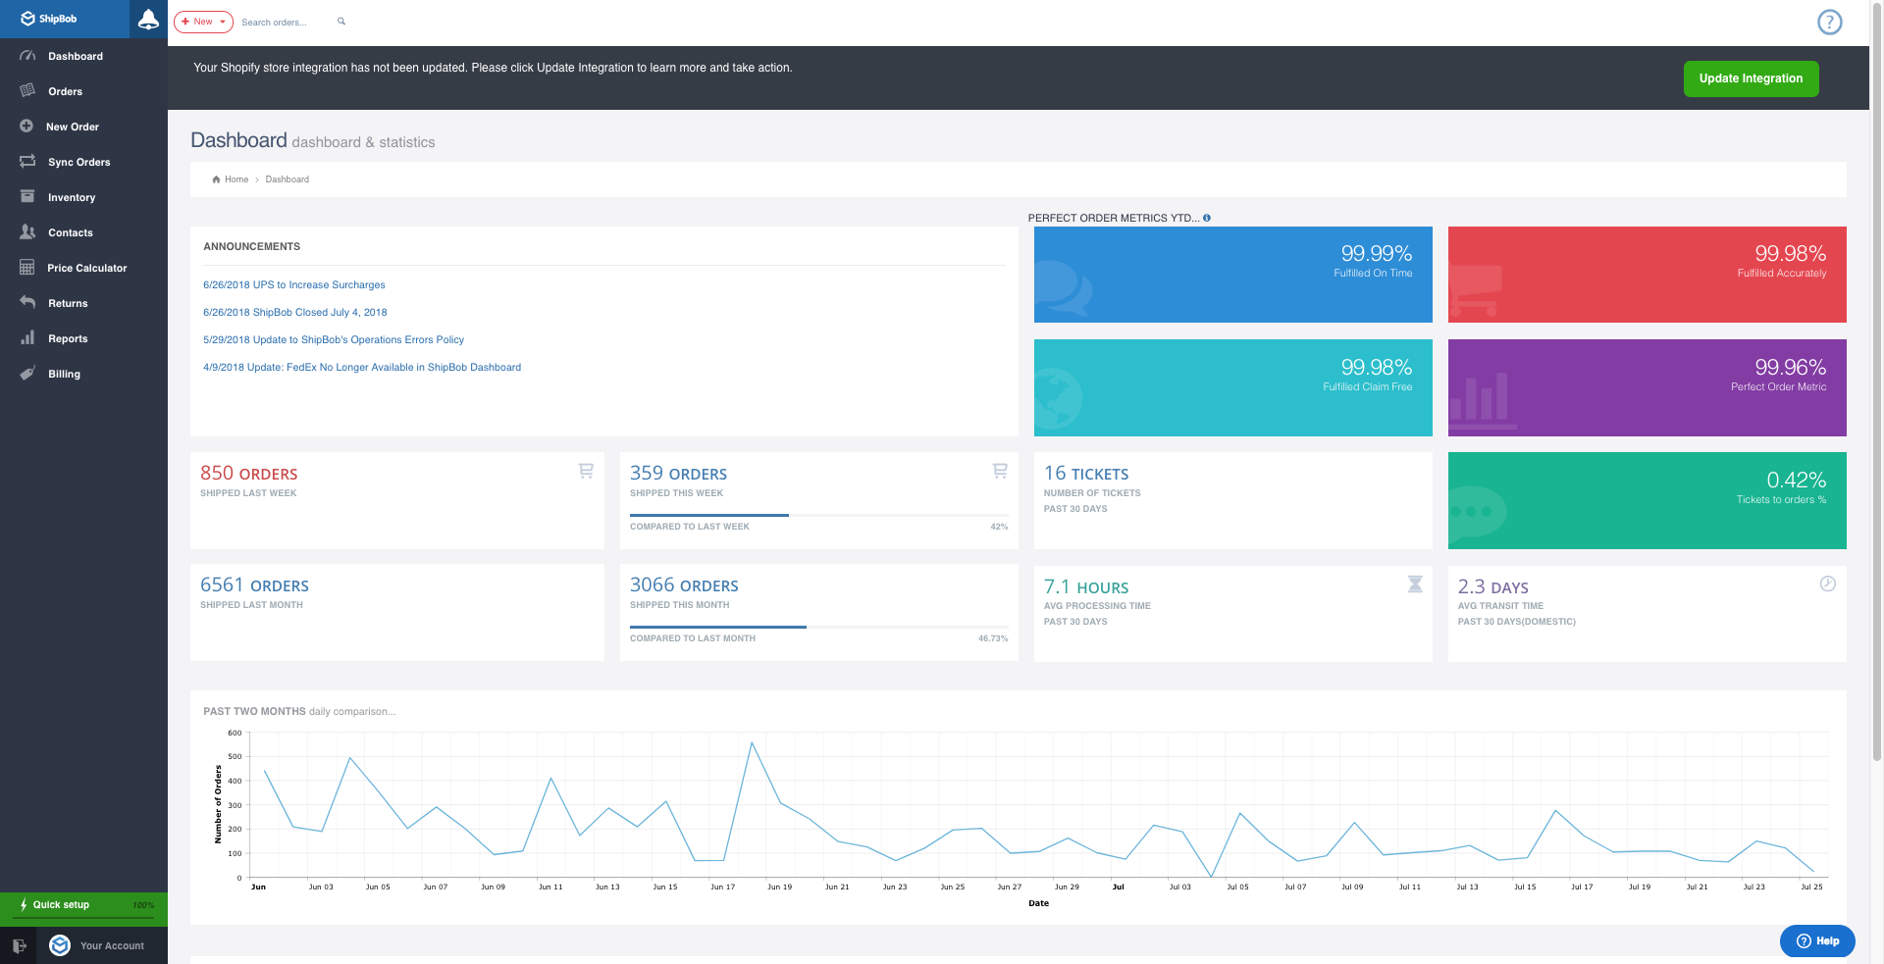Open the help question mark icon
Viewport: 1884px width, 964px height.
coord(1829,22)
